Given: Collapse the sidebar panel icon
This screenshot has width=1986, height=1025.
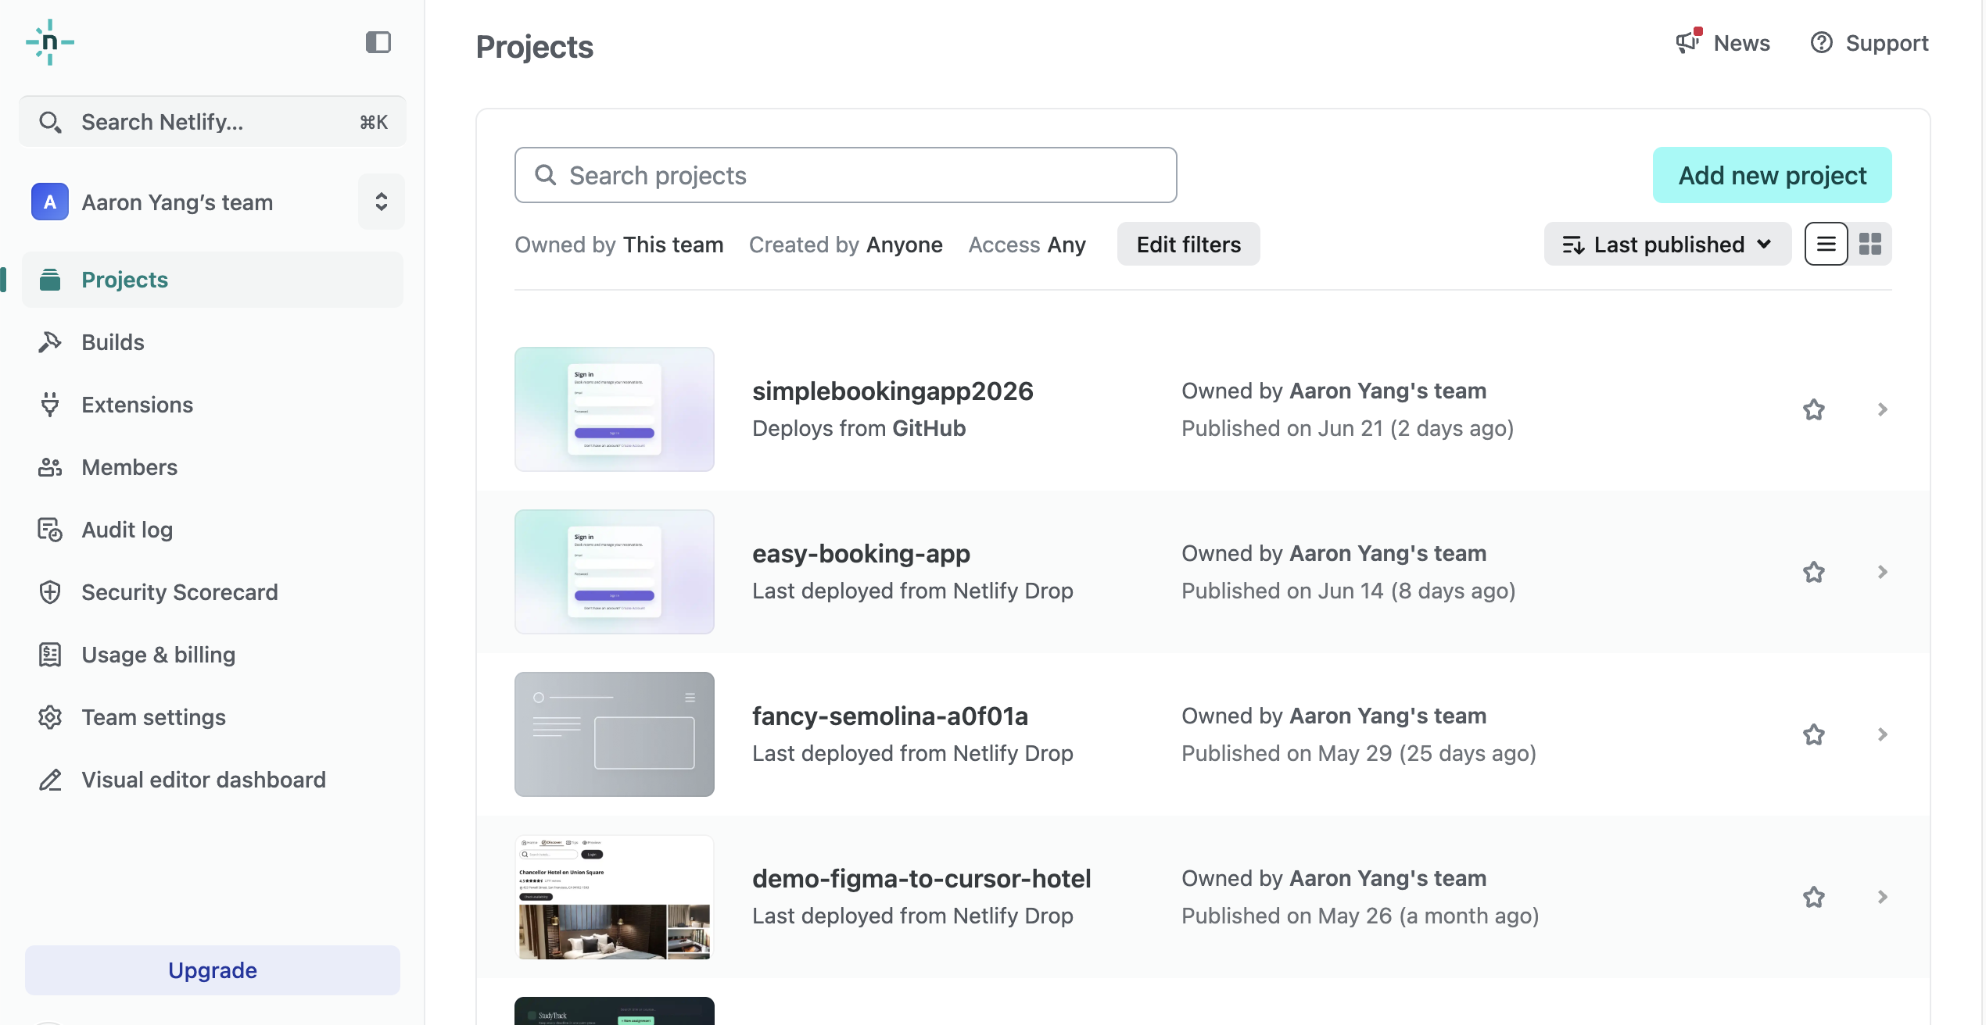Looking at the screenshot, I should click(378, 42).
